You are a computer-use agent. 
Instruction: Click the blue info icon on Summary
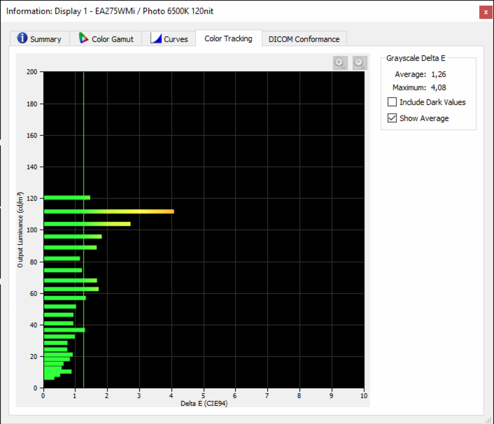pyautogui.click(x=22, y=38)
